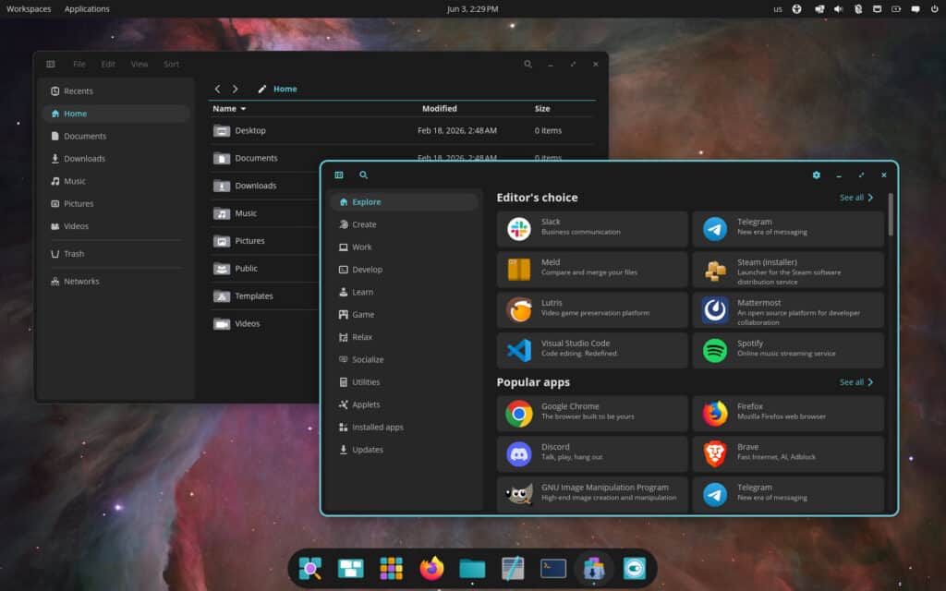Open the Spotify app card
The image size is (946, 591).
coord(788,350)
